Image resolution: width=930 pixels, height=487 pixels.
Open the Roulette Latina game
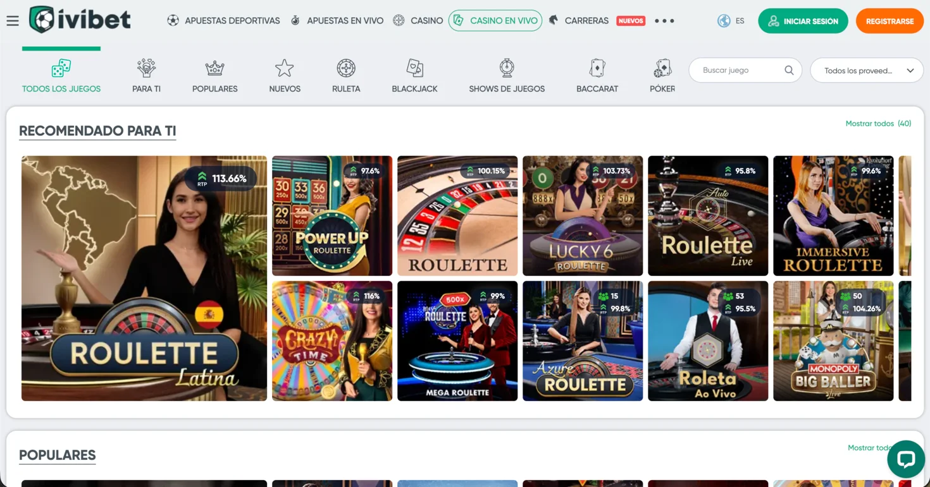pyautogui.click(x=144, y=279)
